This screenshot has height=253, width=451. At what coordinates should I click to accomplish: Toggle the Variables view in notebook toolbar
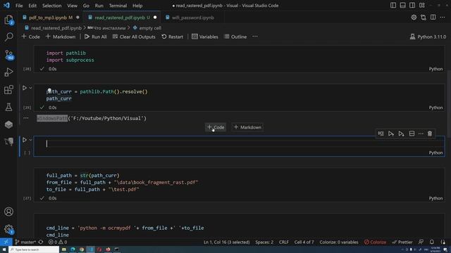coord(205,37)
